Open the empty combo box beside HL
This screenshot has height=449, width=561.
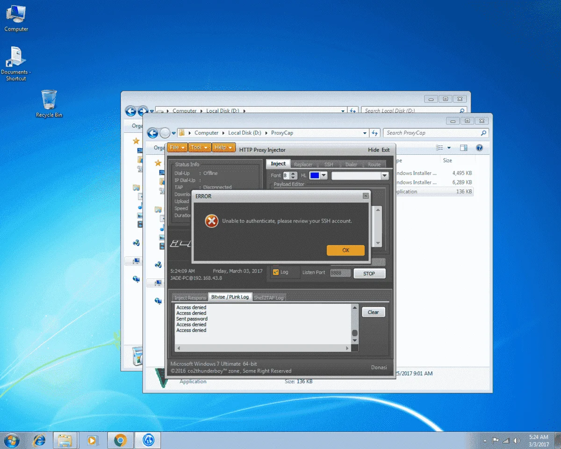[360, 176]
